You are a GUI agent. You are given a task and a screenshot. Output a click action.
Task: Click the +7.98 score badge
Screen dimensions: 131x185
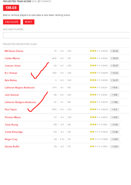click(114, 102)
